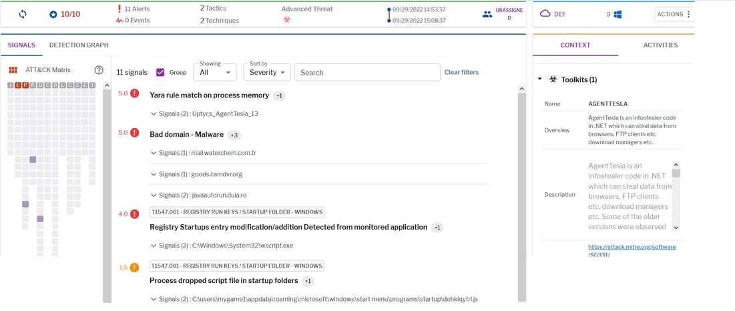Screen dimensions: 735x311
Task: Open the Actions menu button
Action: coord(674,14)
